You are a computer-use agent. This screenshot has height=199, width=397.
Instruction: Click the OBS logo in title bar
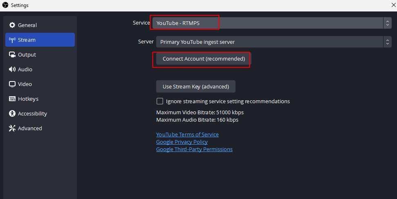tap(5, 5)
